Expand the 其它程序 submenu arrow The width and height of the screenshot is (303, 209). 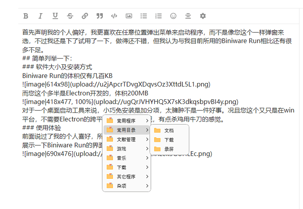(147, 177)
